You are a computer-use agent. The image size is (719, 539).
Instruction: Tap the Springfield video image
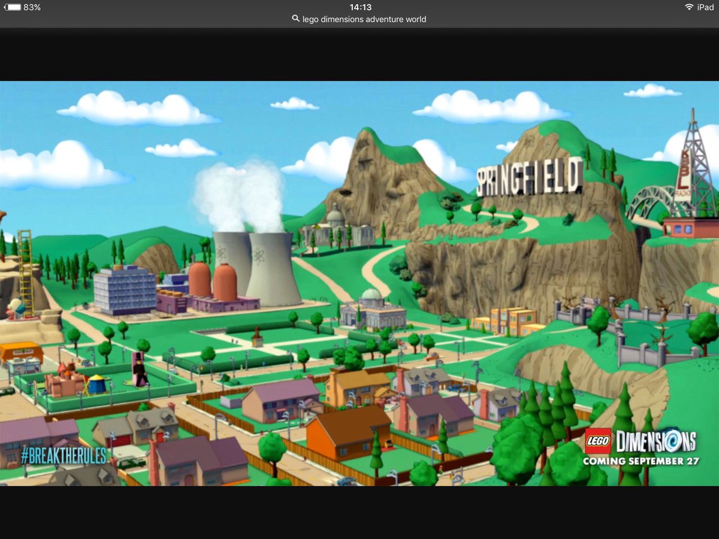tap(359, 283)
